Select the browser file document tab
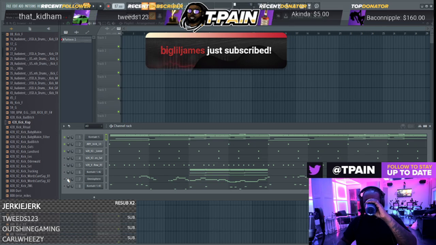436x245 pixels. tap(29, 29)
